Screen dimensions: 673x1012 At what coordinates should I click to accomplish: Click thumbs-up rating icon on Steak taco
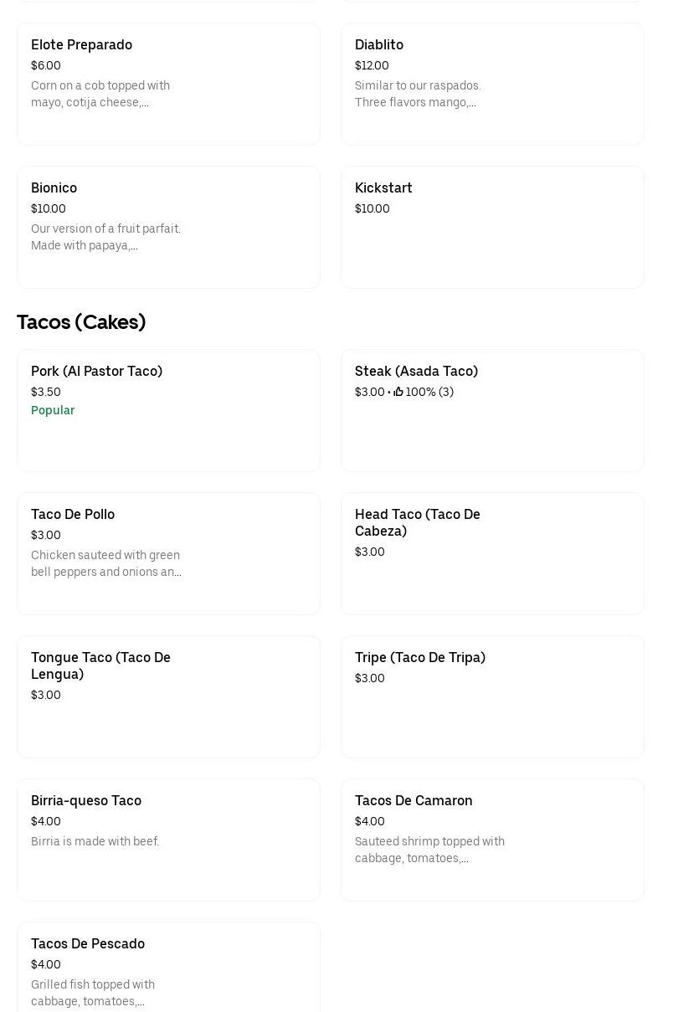coord(398,392)
